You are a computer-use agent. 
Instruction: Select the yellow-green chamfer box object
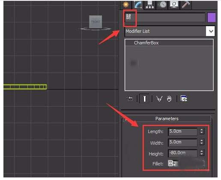25,87
